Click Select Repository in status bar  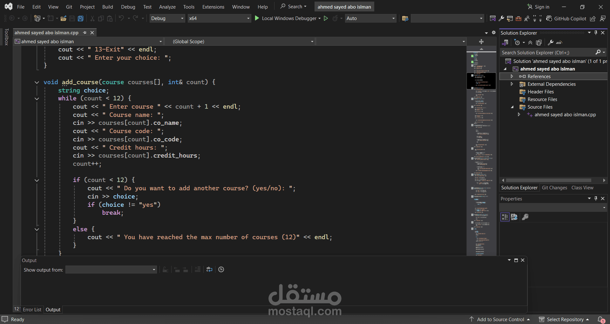coord(564,320)
